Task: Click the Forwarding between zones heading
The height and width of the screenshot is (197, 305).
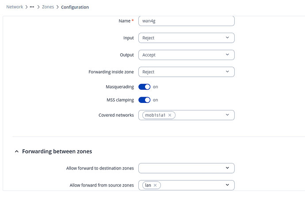Action: coord(57,152)
